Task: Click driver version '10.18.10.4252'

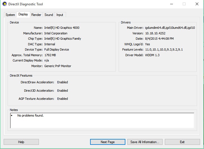Action: [x=155, y=33]
